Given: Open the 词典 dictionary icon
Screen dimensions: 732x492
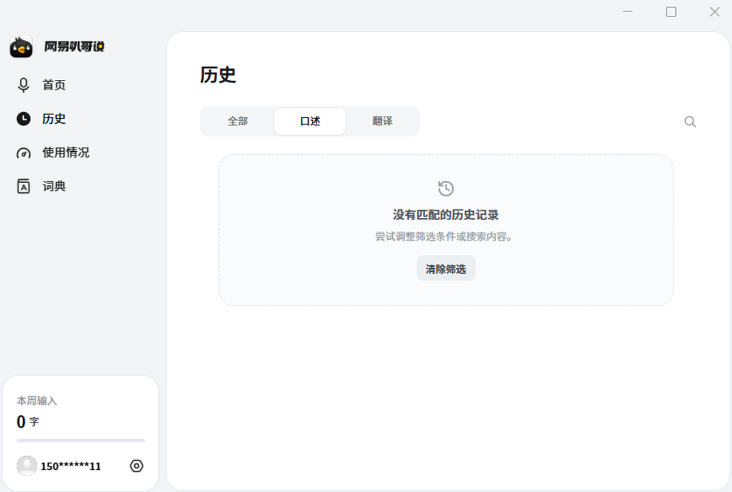Looking at the screenshot, I should 24,187.
